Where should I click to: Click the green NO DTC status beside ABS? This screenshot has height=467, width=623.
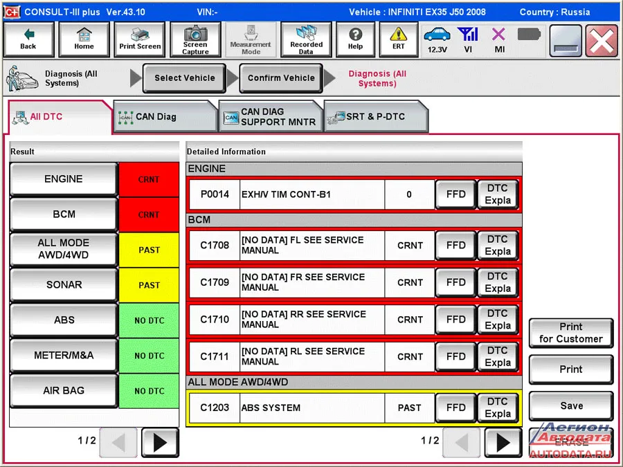(x=149, y=320)
